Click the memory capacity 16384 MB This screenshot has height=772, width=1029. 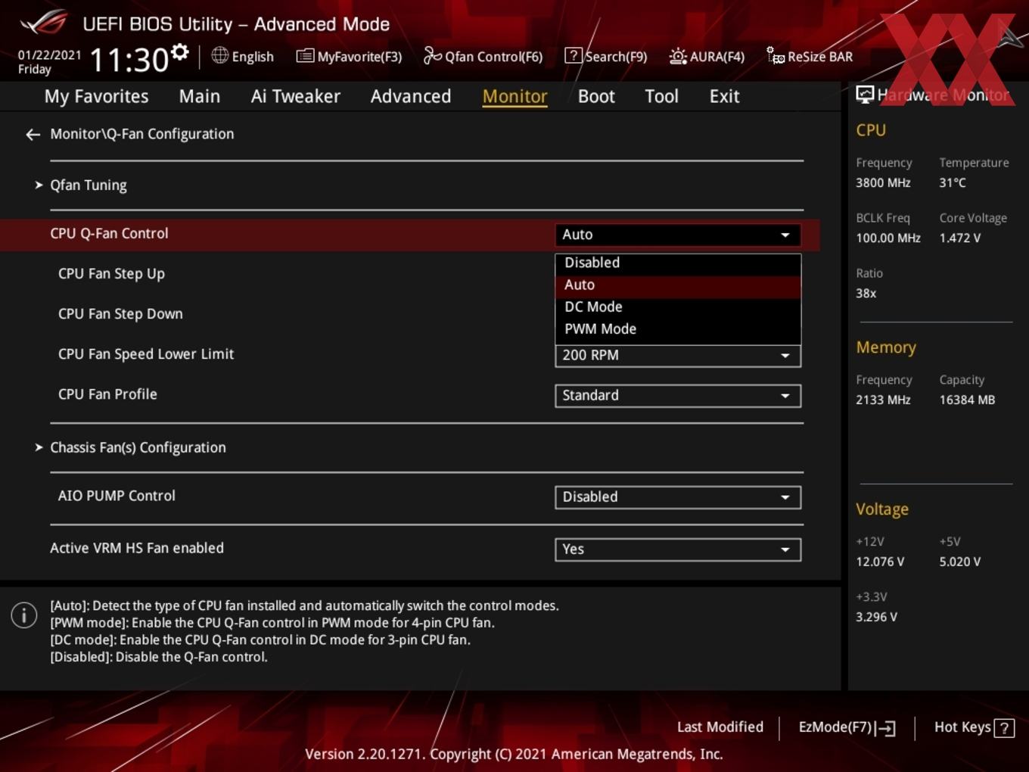click(967, 400)
